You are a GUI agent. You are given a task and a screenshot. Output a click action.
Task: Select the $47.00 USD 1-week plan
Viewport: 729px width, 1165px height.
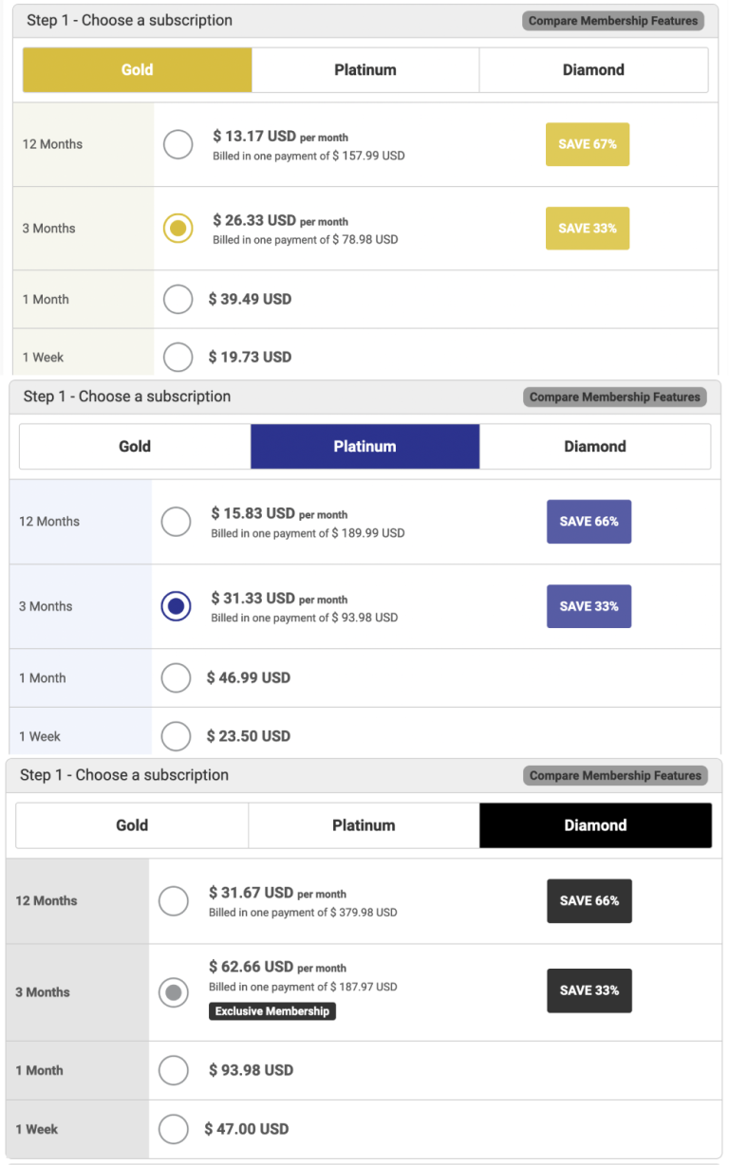(174, 1129)
